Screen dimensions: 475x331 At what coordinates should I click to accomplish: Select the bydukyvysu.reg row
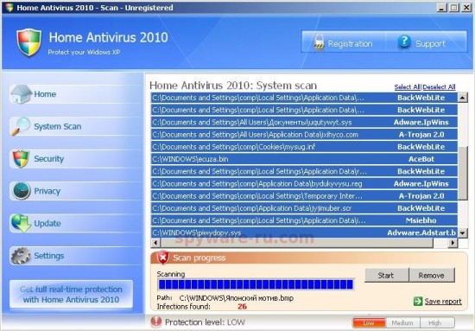(304, 184)
